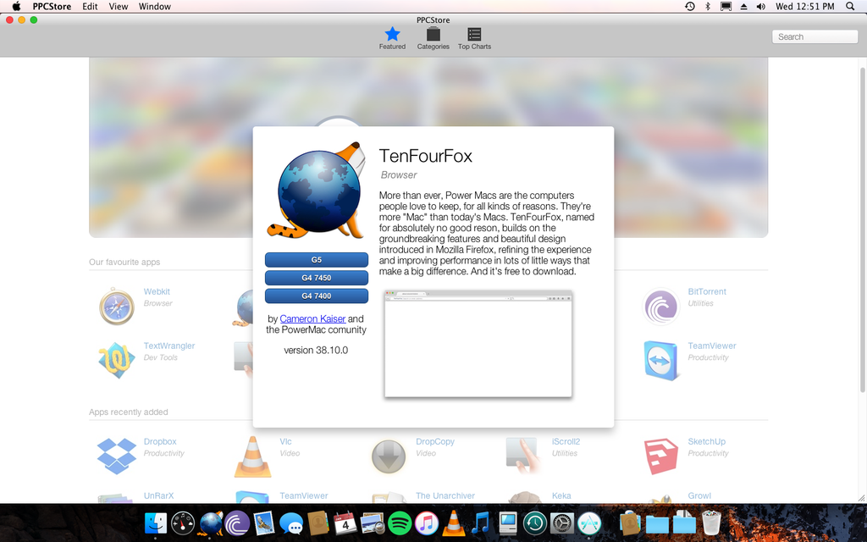Open the BitTorrent icon in favourite apps
Image resolution: width=867 pixels, height=542 pixels.
click(x=660, y=307)
